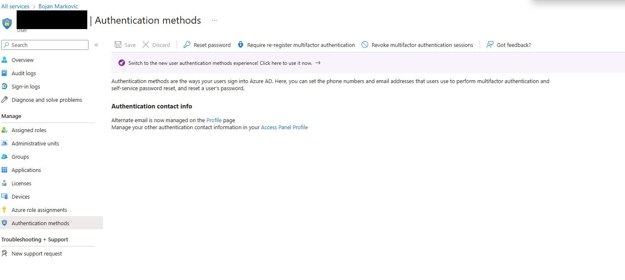The height and width of the screenshot is (280, 625).
Task: Click the user shield icon beside page title
Action: pyautogui.click(x=7, y=23)
